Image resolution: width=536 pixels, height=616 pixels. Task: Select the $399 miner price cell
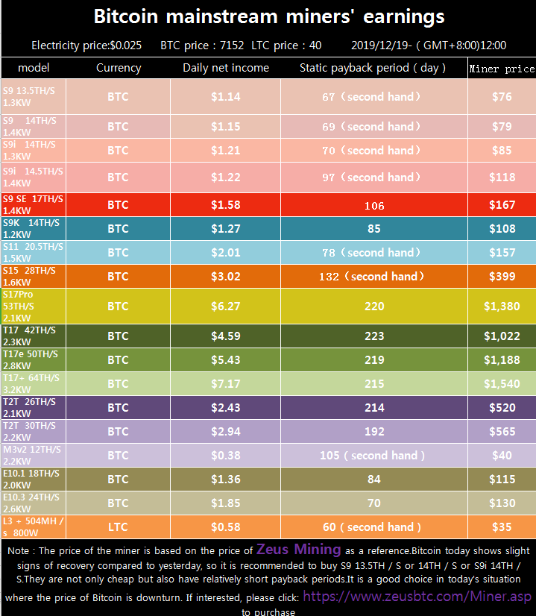502,277
